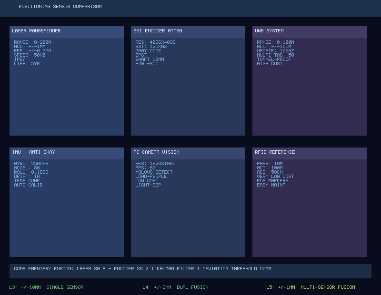Click FPS: 60 line

[x=145, y=168]
